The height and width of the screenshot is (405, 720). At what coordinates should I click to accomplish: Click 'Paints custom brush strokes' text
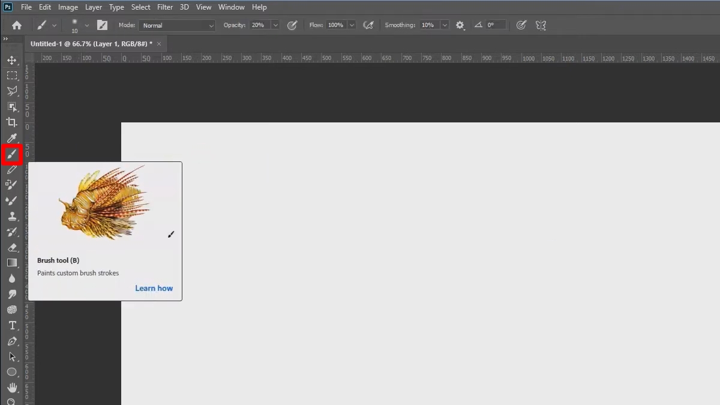click(78, 273)
